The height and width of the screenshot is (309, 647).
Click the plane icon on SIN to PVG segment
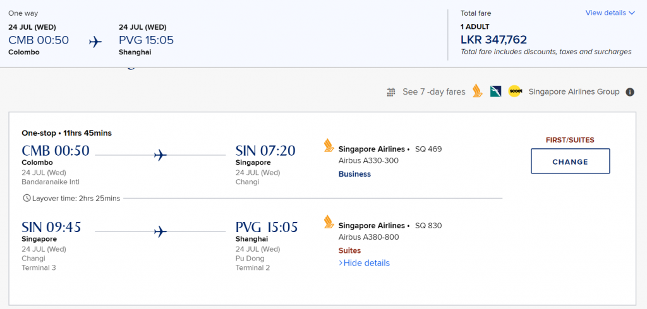(x=160, y=231)
